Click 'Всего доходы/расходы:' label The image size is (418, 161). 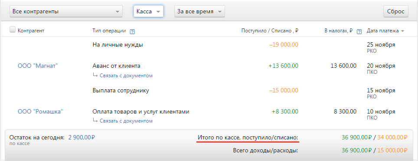[x=265, y=151]
